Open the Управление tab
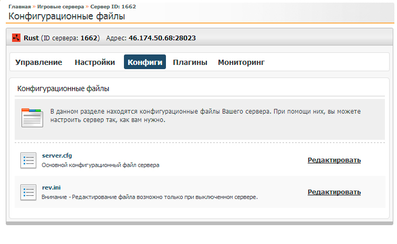The height and width of the screenshot is (244, 397). (x=39, y=62)
